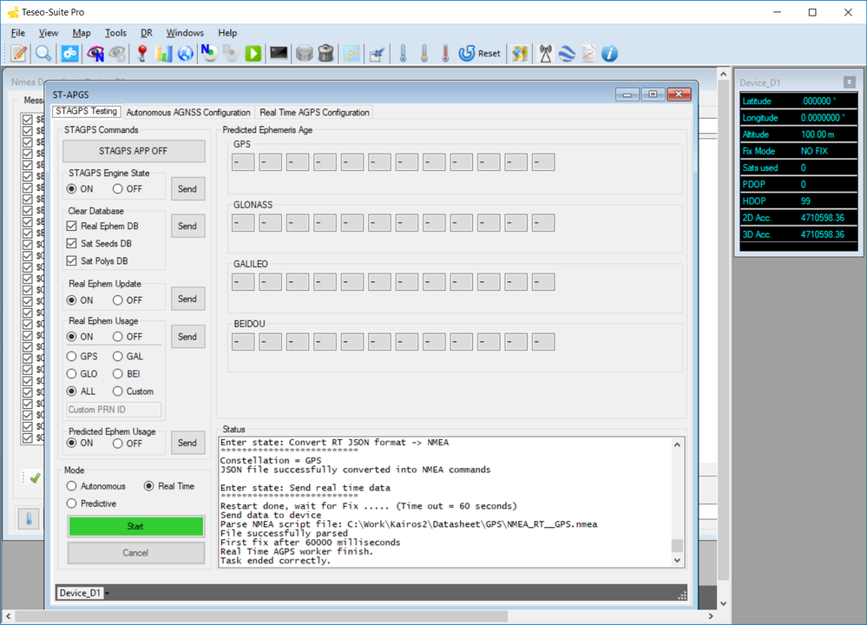
Task: Select the GPS constellation radio button
Action: [82, 357]
